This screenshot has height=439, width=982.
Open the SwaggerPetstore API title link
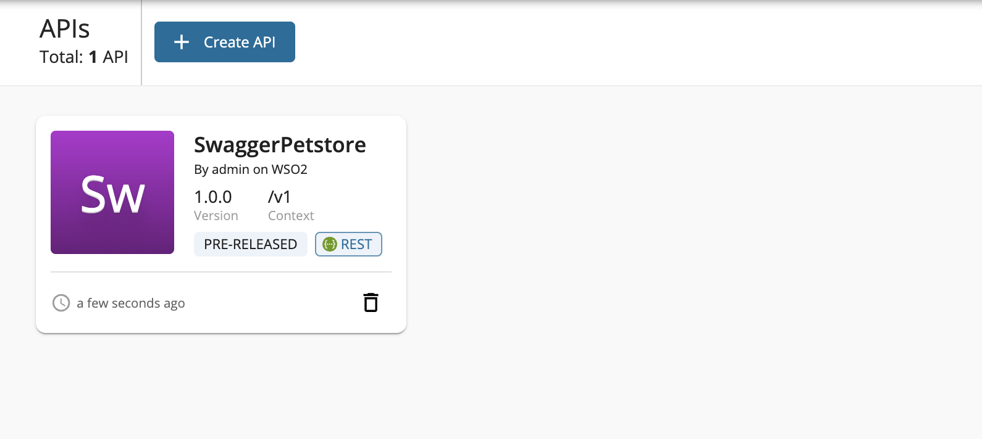coord(280,145)
